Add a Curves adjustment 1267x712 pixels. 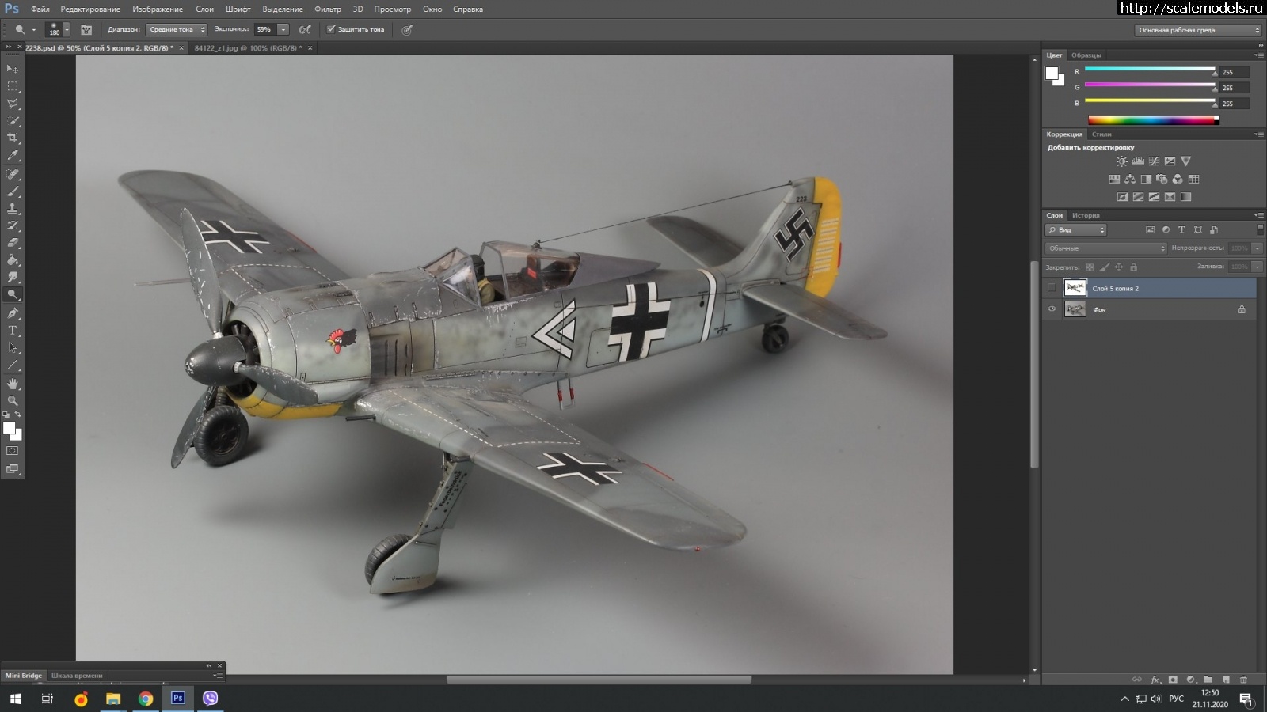click(x=1154, y=161)
